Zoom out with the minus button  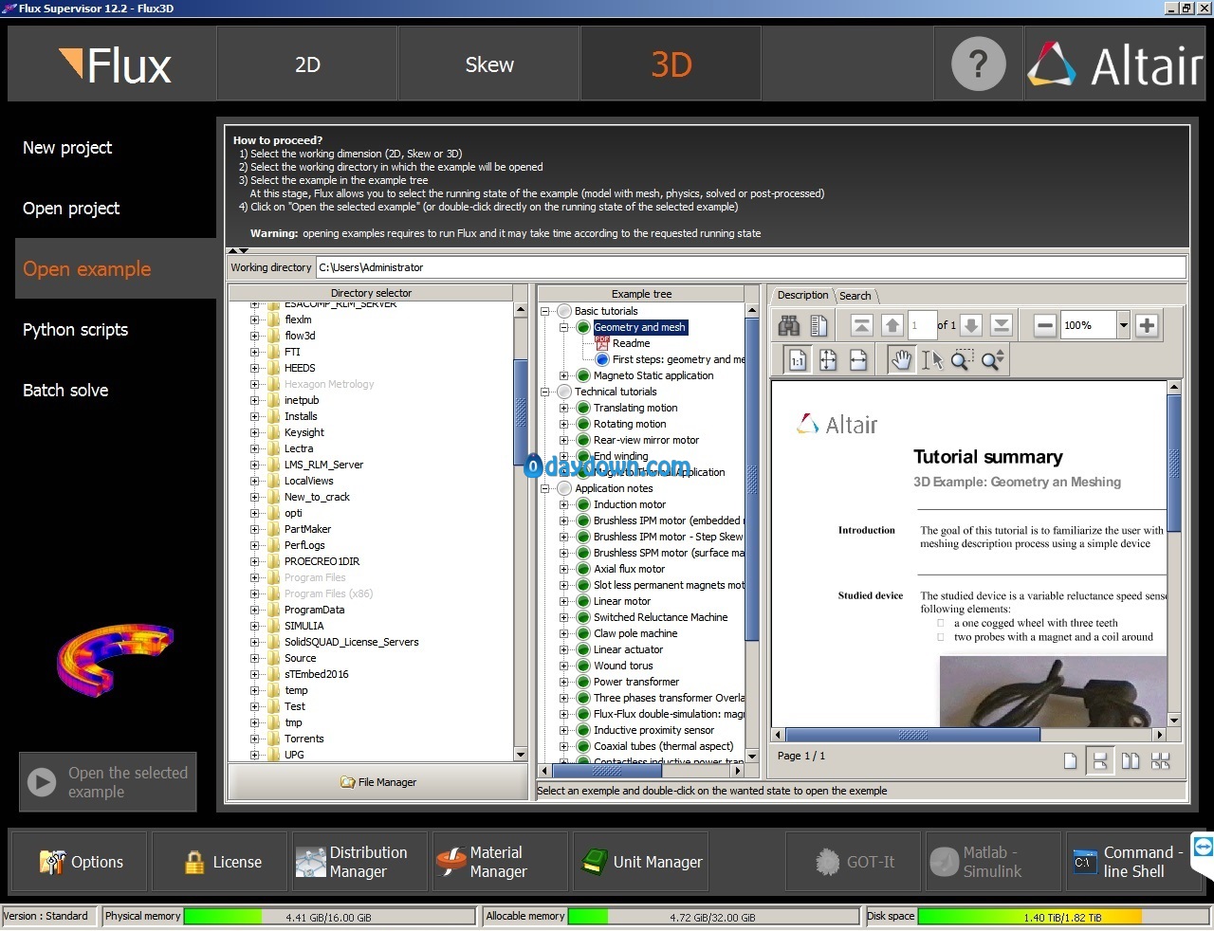(x=1044, y=326)
